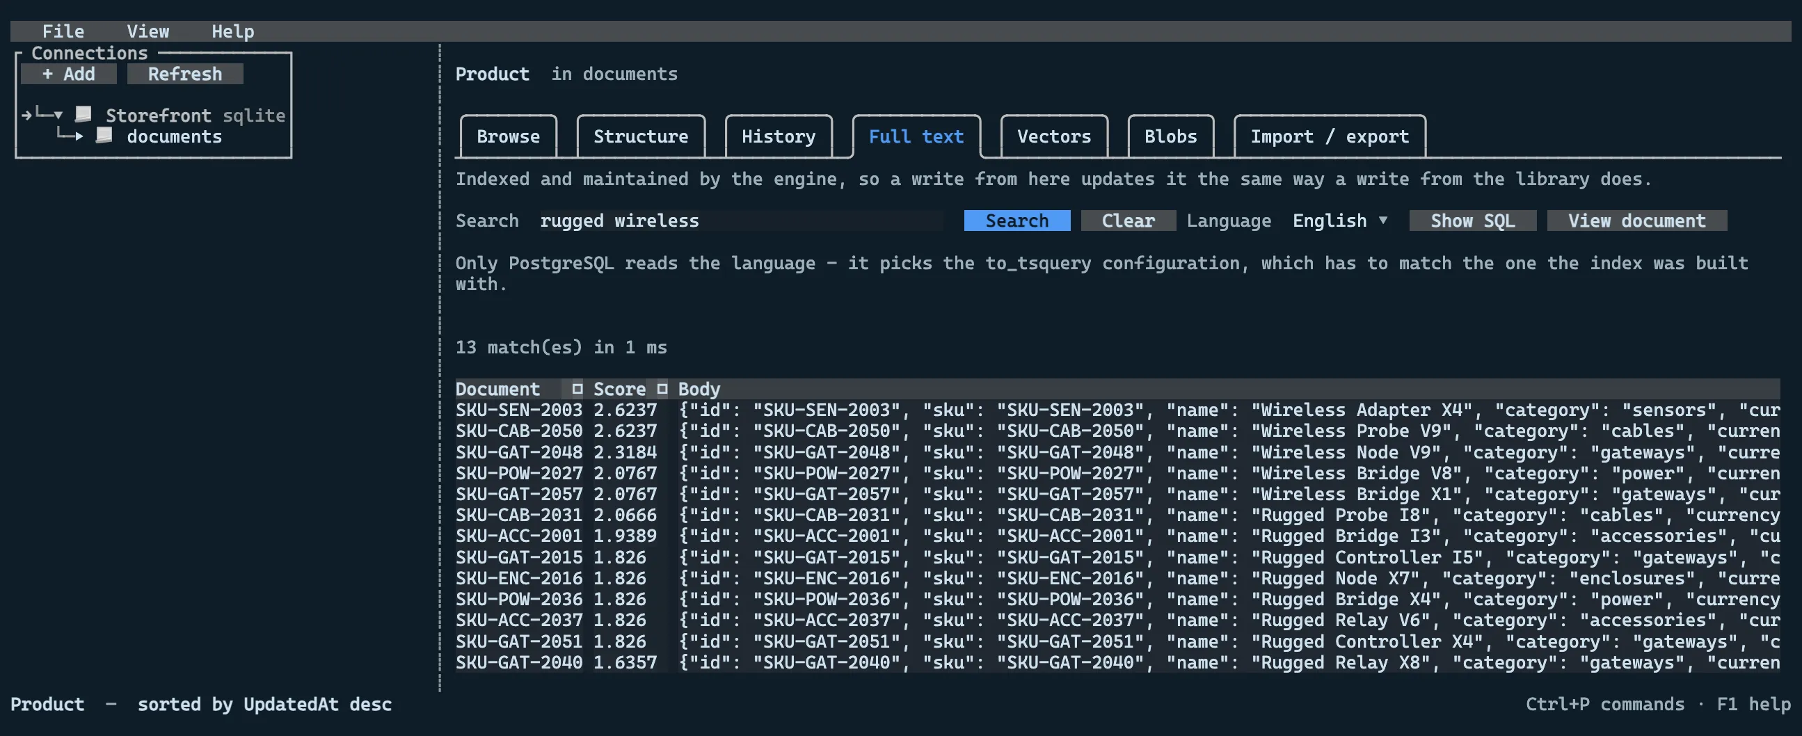Select documents in the connections tree

point(174,136)
